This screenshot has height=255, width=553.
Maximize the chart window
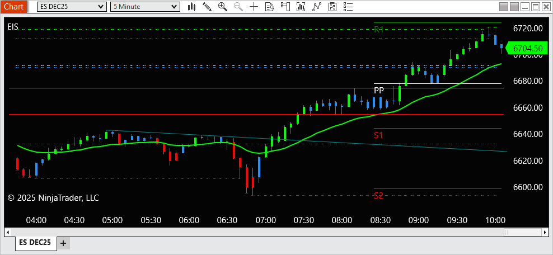click(x=535, y=6)
